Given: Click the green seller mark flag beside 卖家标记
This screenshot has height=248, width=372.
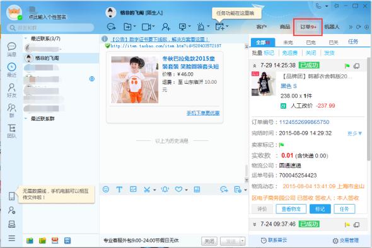Looking at the screenshot, I should [281, 145].
